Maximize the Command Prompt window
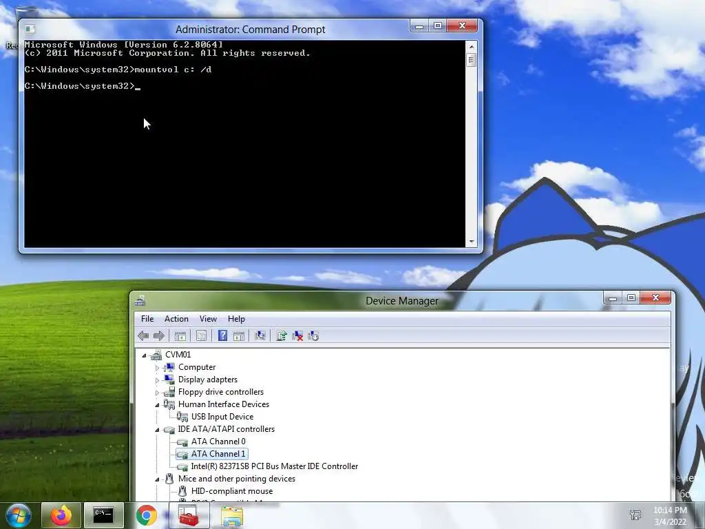This screenshot has width=705, height=529. point(437,25)
